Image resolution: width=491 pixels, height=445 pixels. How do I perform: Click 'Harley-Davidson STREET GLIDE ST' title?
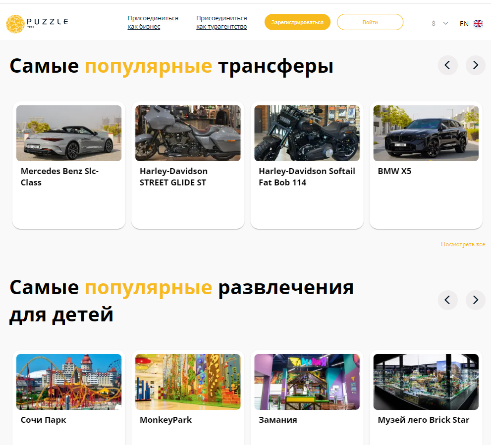(x=173, y=177)
